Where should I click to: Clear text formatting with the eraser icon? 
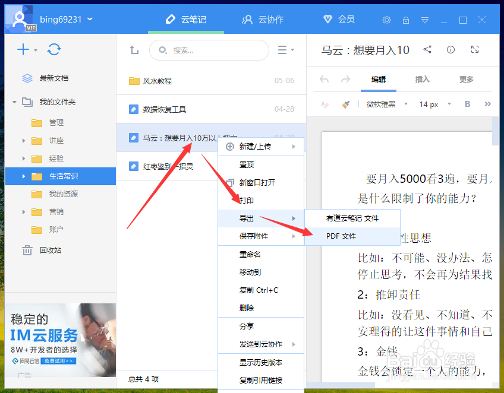[x=325, y=104]
